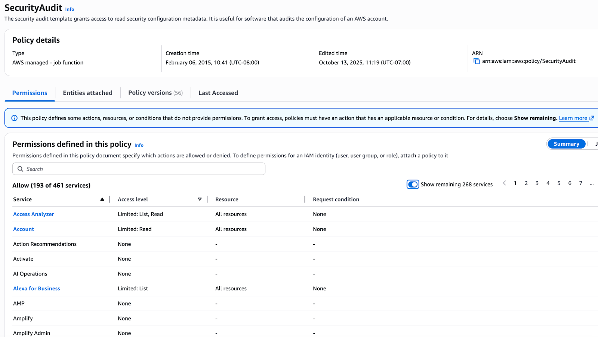Copy the SecurityAudit policy ARN icon
This screenshot has width=598, height=337.
477,61
